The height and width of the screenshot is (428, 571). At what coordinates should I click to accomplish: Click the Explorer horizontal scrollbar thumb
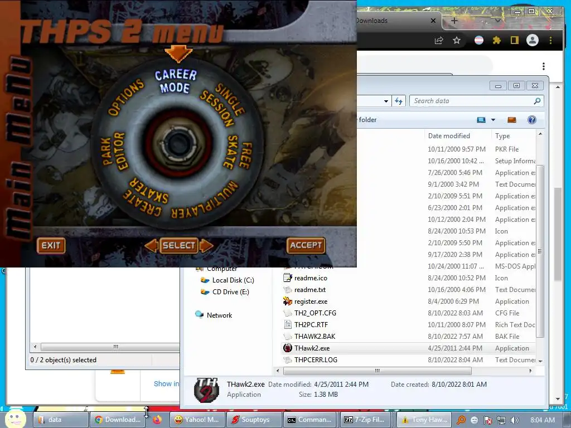pos(378,371)
